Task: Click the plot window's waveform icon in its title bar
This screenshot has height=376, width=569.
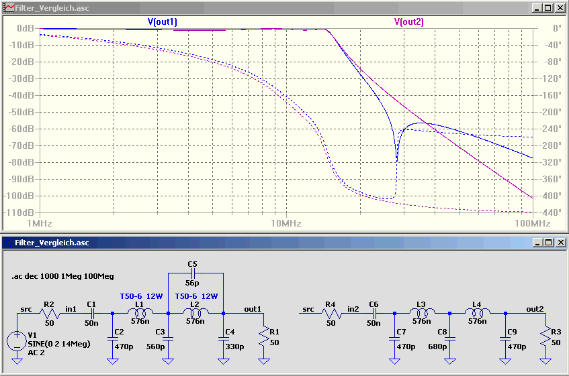Action: 9,8
